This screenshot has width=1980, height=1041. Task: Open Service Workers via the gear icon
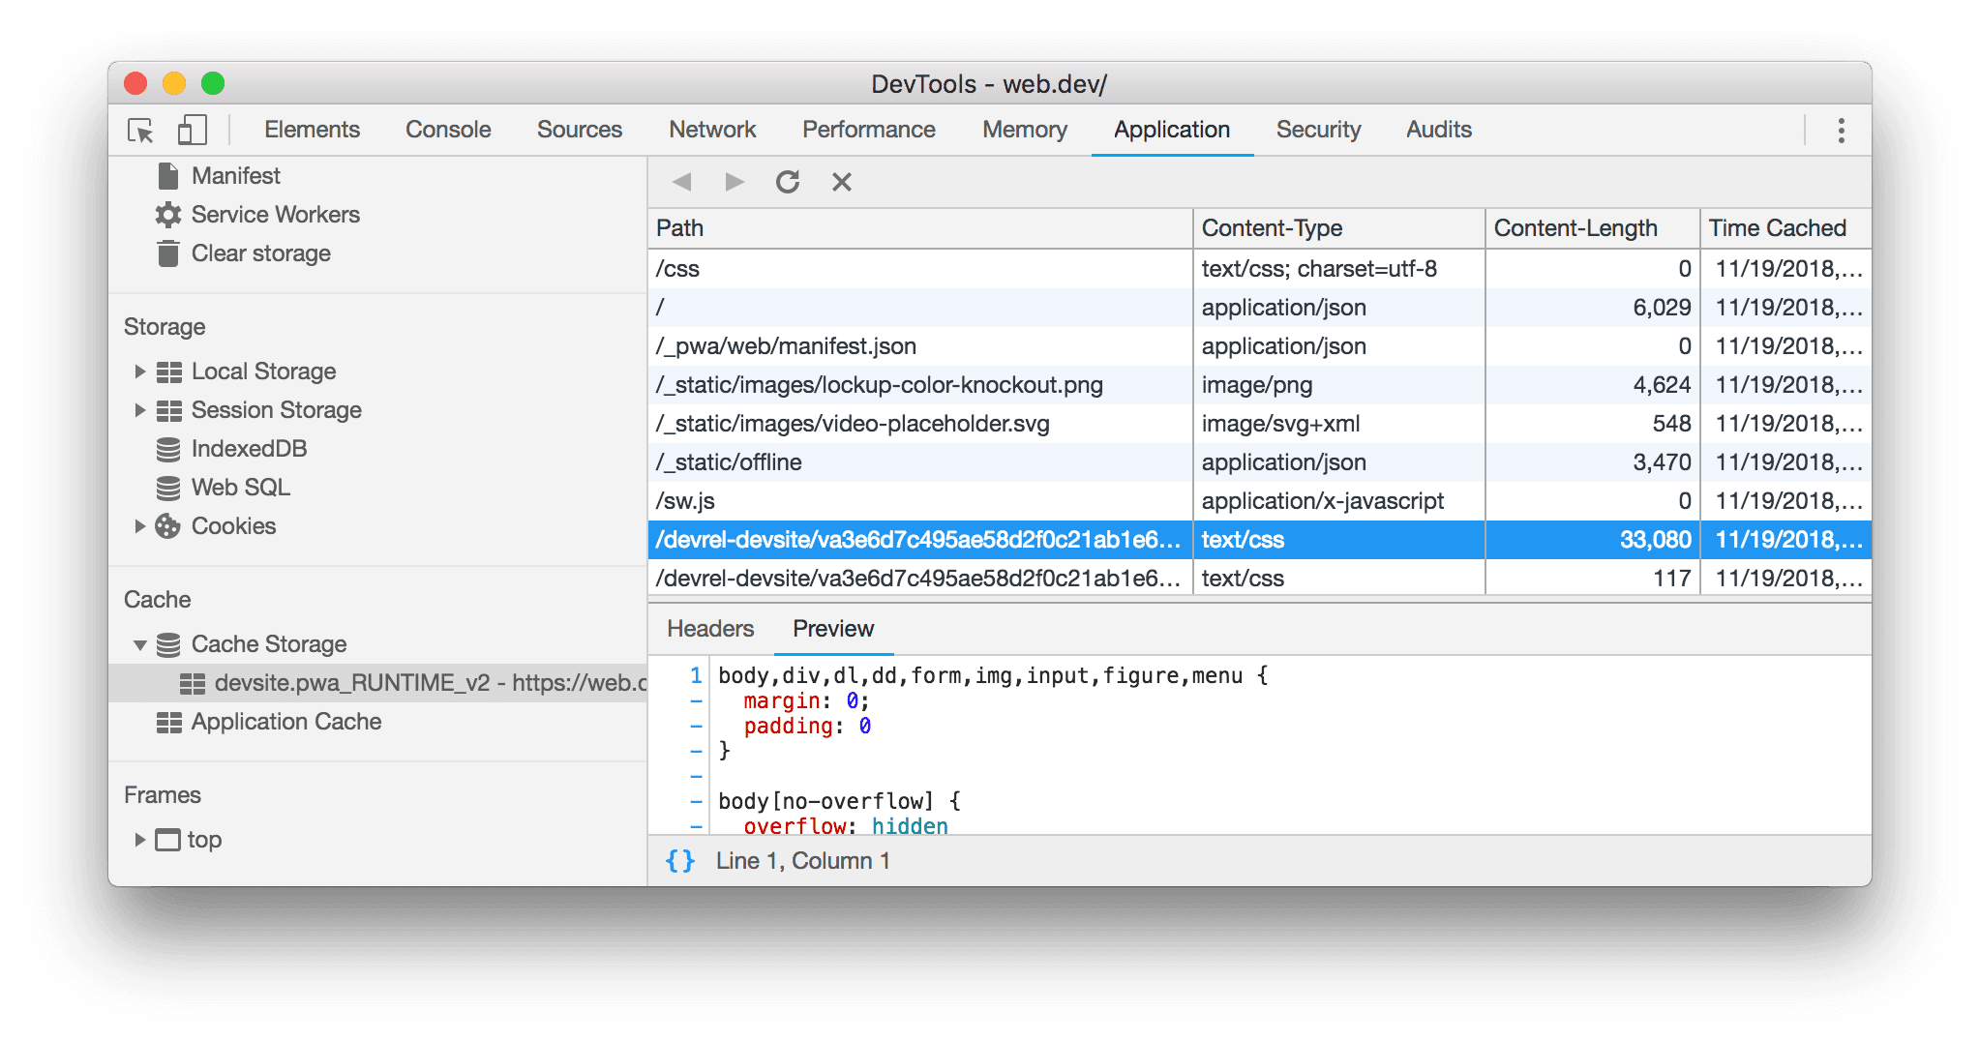tap(167, 214)
